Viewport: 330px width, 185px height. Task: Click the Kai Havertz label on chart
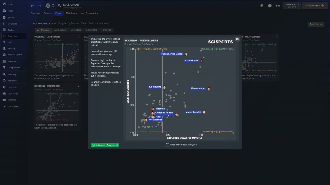(x=155, y=87)
